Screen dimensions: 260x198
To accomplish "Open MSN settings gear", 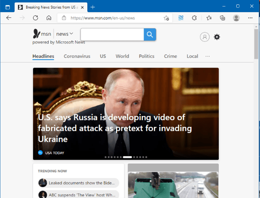I will click(217, 37).
